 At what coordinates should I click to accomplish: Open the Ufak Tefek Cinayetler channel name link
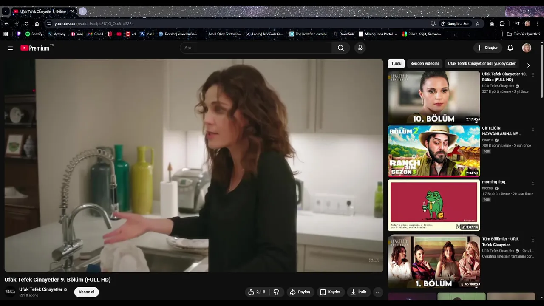pyautogui.click(x=41, y=289)
